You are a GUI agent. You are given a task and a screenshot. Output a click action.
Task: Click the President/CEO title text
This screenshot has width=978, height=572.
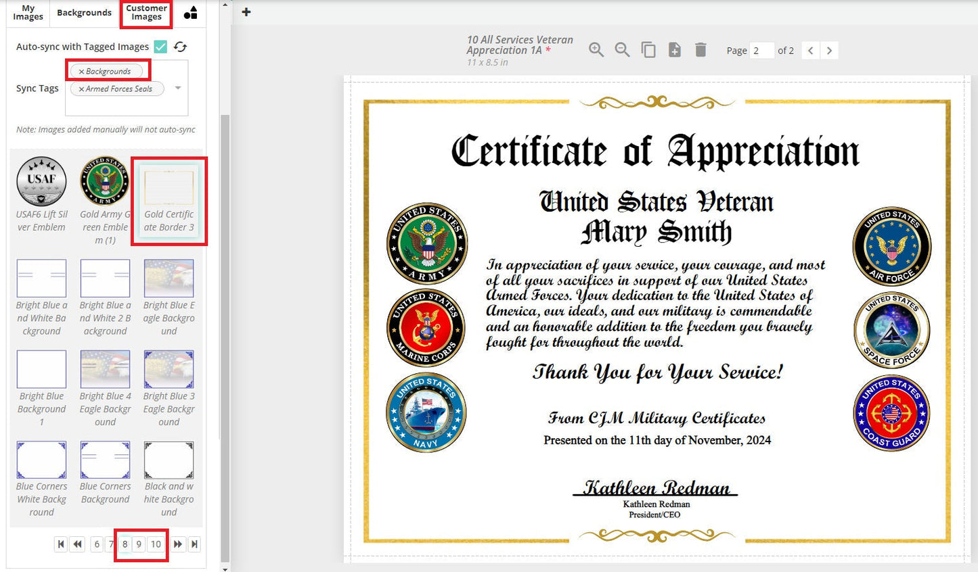pyautogui.click(x=654, y=515)
